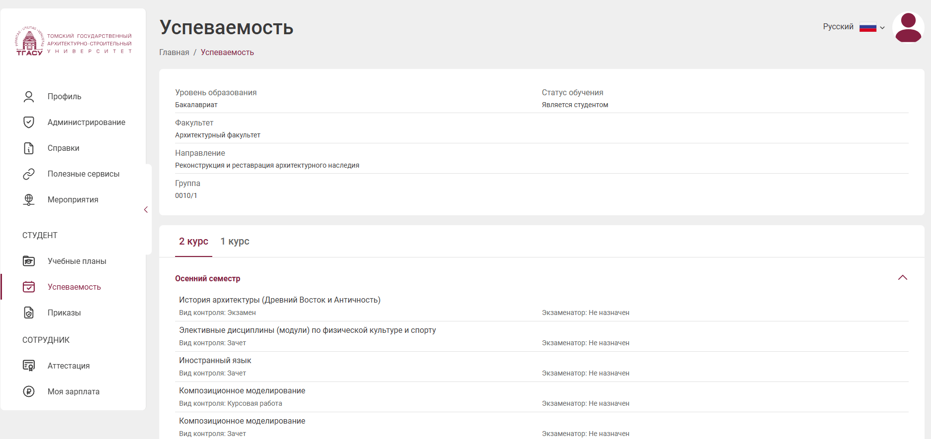This screenshot has height=439, width=931.
Task: Click the Справки document icon
Action: point(29,148)
